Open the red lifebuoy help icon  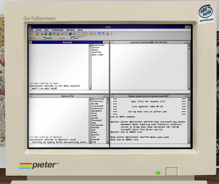pos(108,34)
